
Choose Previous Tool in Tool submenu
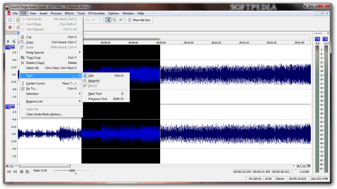[106, 99]
